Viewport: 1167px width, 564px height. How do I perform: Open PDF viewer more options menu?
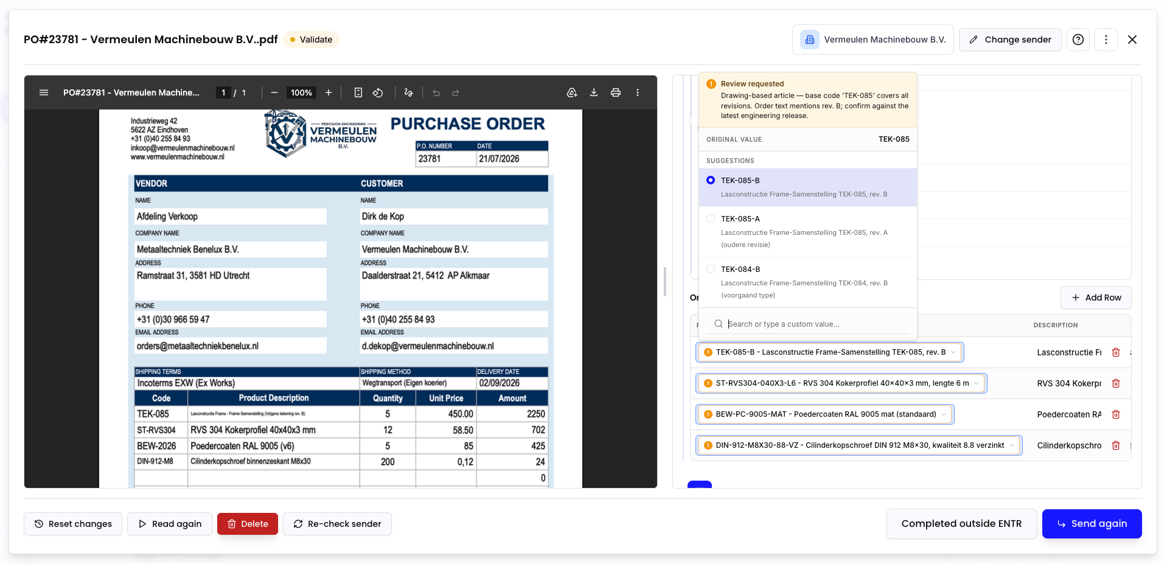[x=638, y=92]
